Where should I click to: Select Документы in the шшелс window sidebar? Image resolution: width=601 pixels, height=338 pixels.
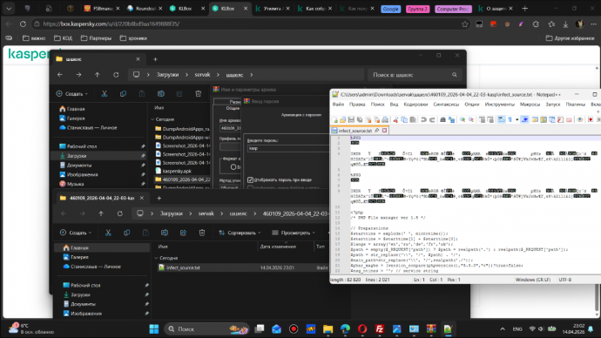coord(79,166)
